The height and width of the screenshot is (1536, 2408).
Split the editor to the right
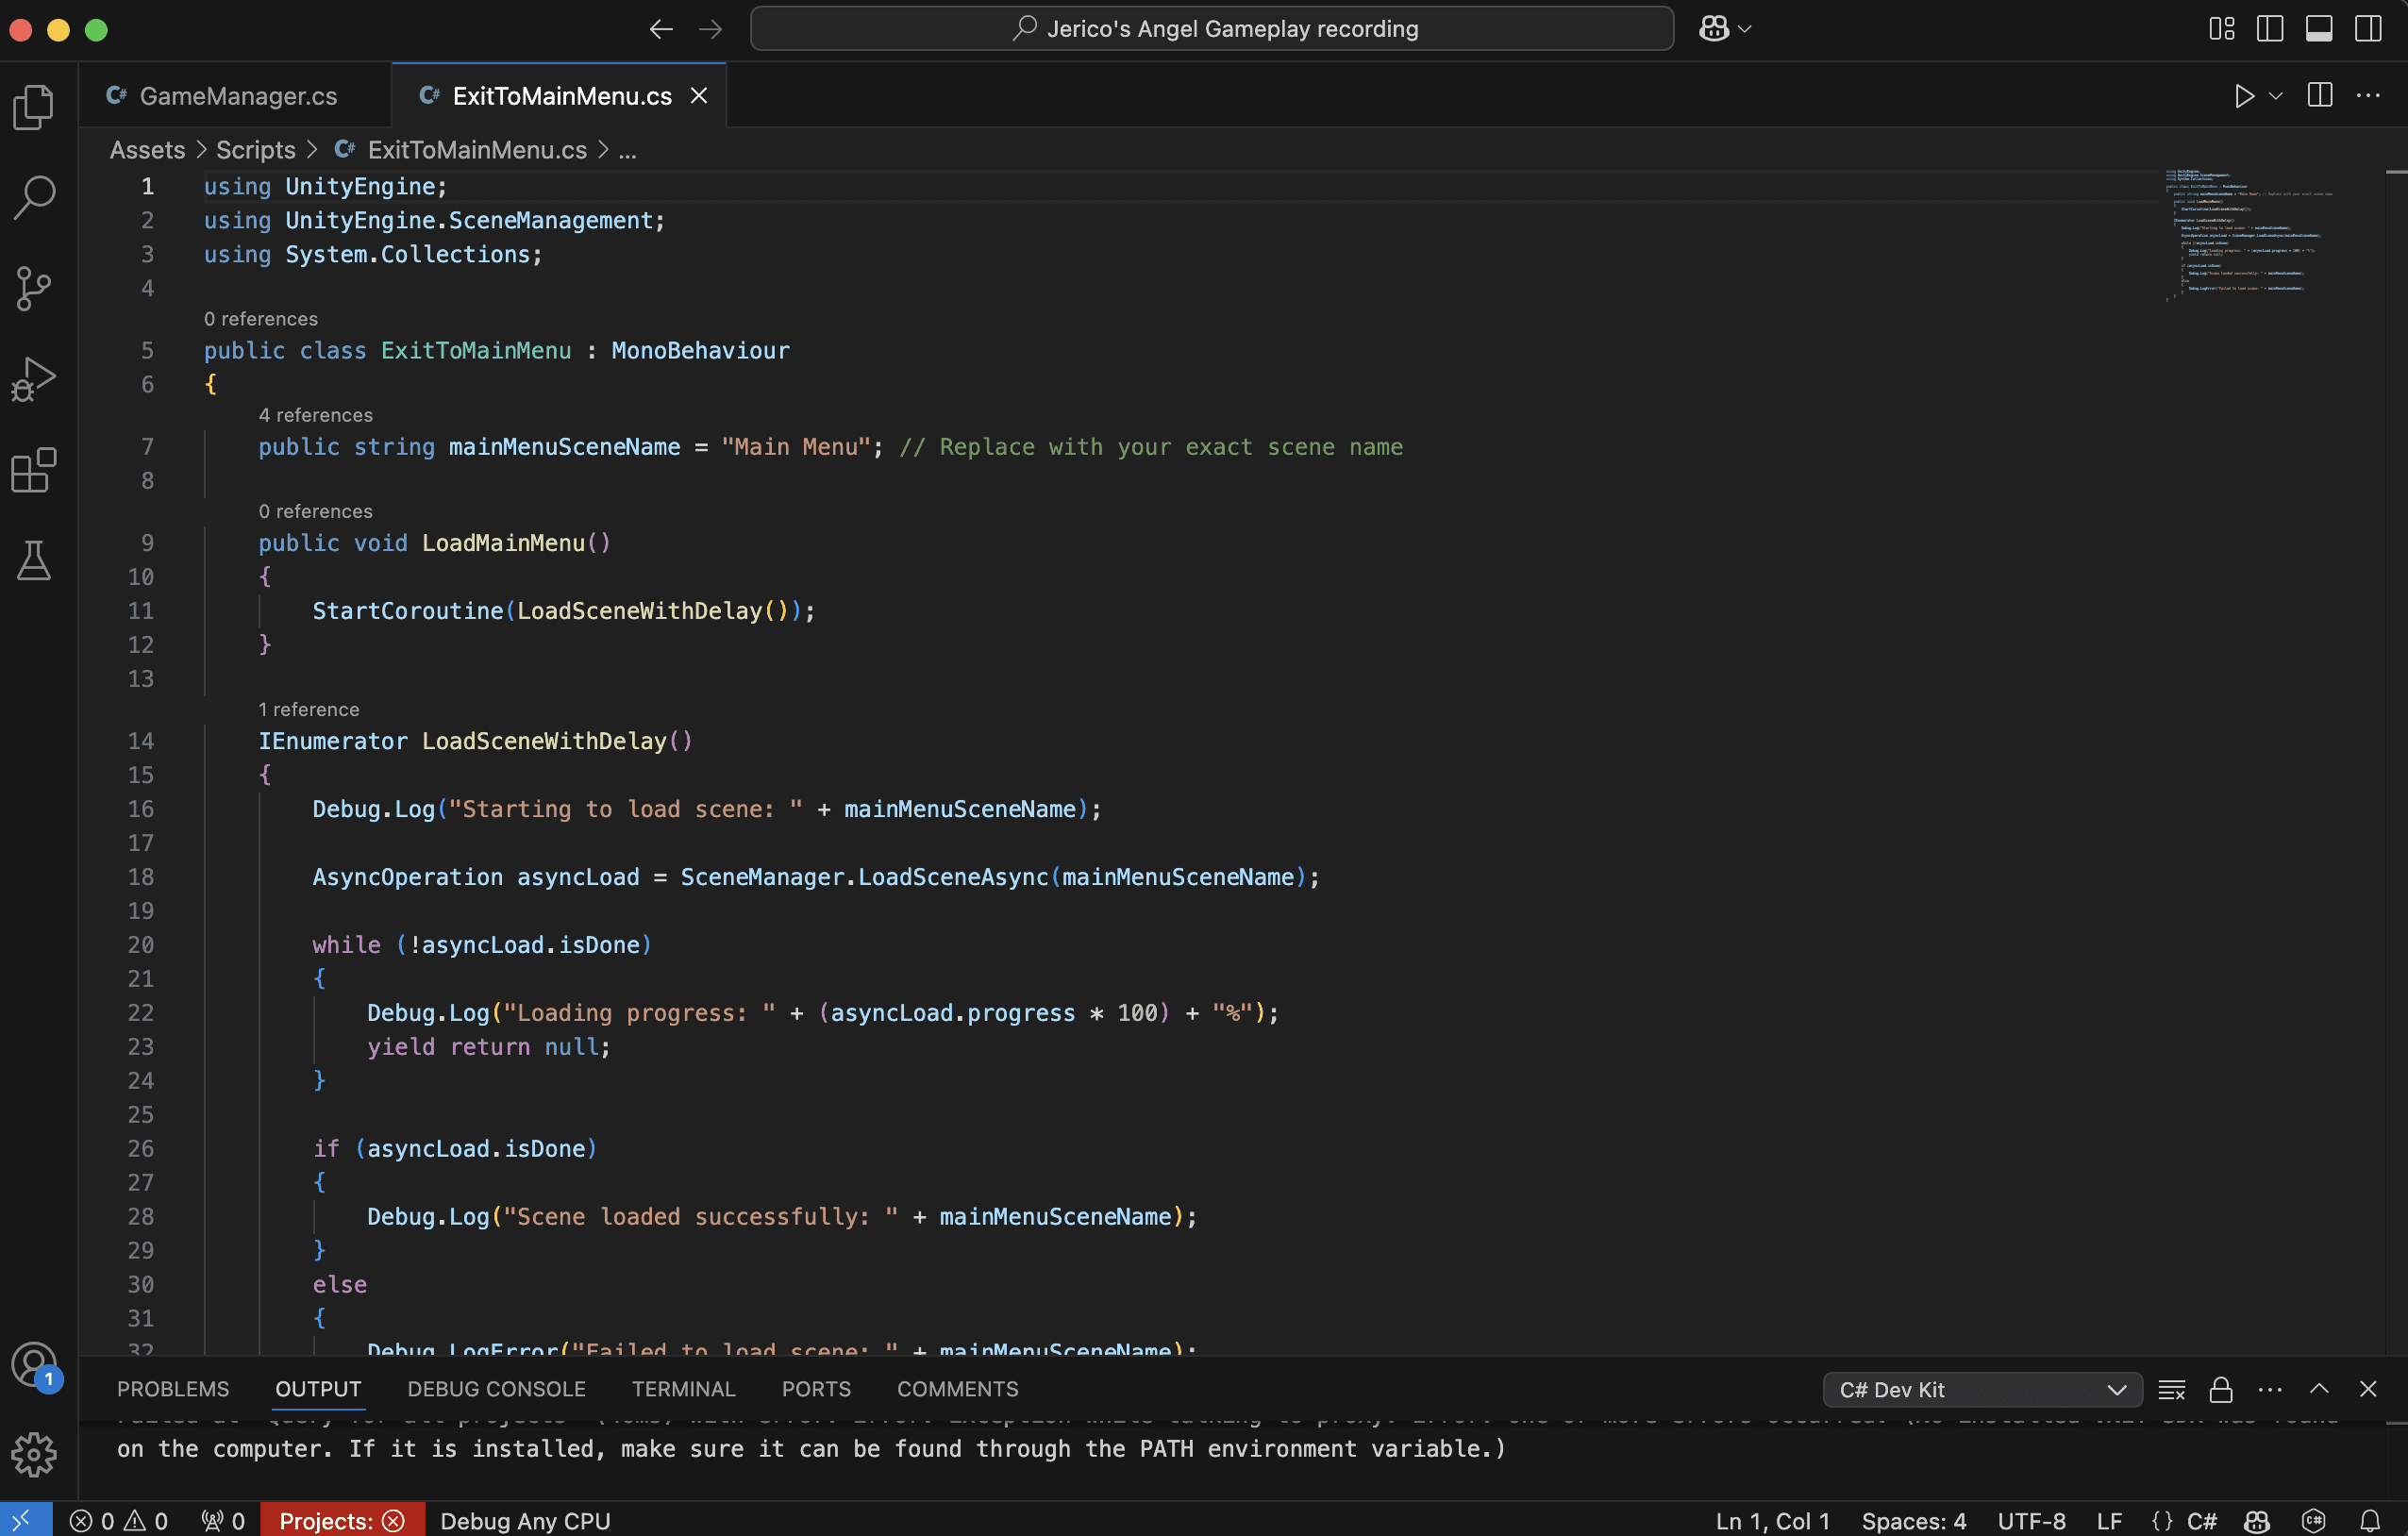pos(2320,95)
